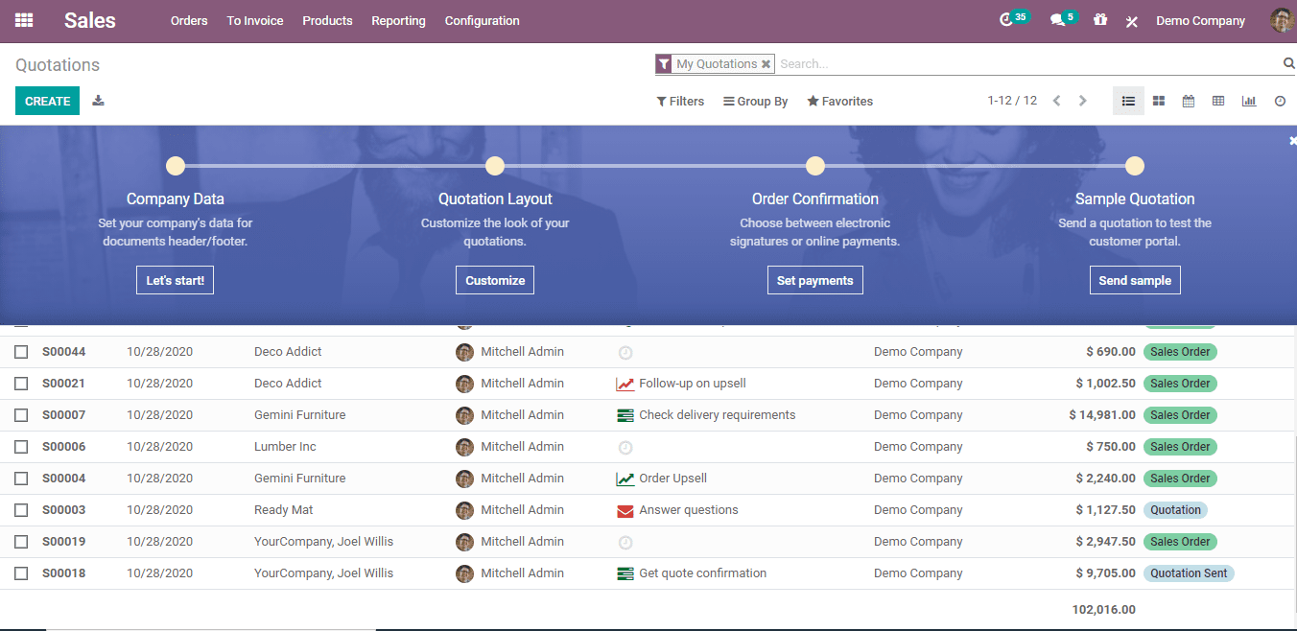The width and height of the screenshot is (1297, 631).
Task: Expand the Filters dropdown
Action: pyautogui.click(x=680, y=101)
